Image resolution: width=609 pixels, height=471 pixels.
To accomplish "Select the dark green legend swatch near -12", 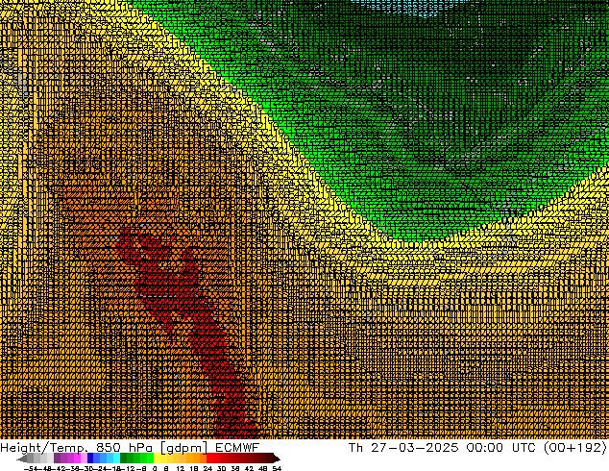I will coord(124,458).
